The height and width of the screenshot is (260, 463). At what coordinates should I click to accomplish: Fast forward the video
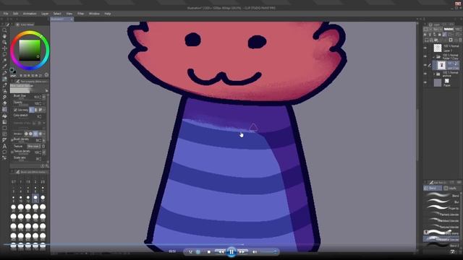[242, 252]
